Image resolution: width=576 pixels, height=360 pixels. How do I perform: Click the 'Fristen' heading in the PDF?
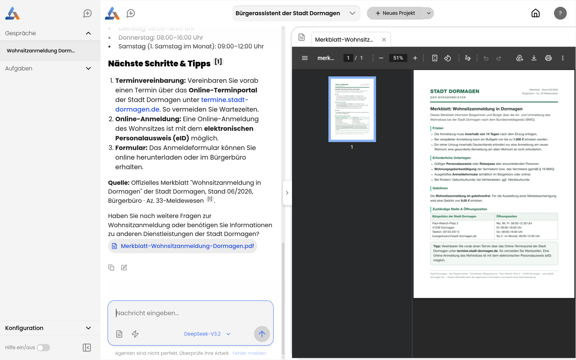point(438,128)
